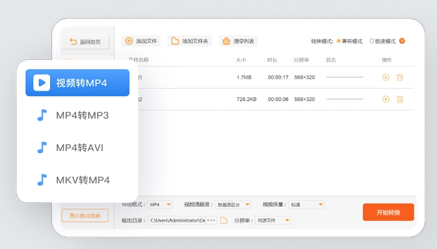Open the 视频质量 标清 dropdown
Viewport: 437px width, 249px height.
pyautogui.click(x=306, y=204)
